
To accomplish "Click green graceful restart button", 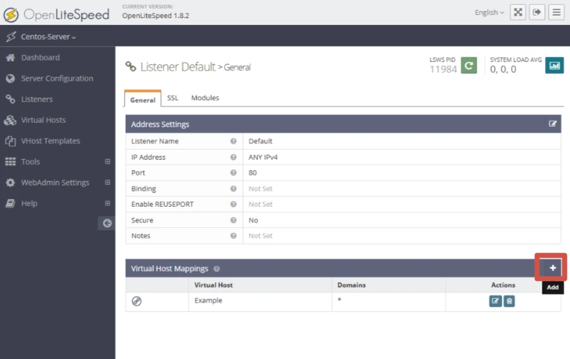I will tap(469, 65).
